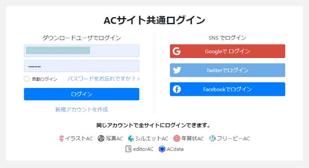Click the blue ログイン button
This screenshot has width=309, height=168.
point(82,94)
